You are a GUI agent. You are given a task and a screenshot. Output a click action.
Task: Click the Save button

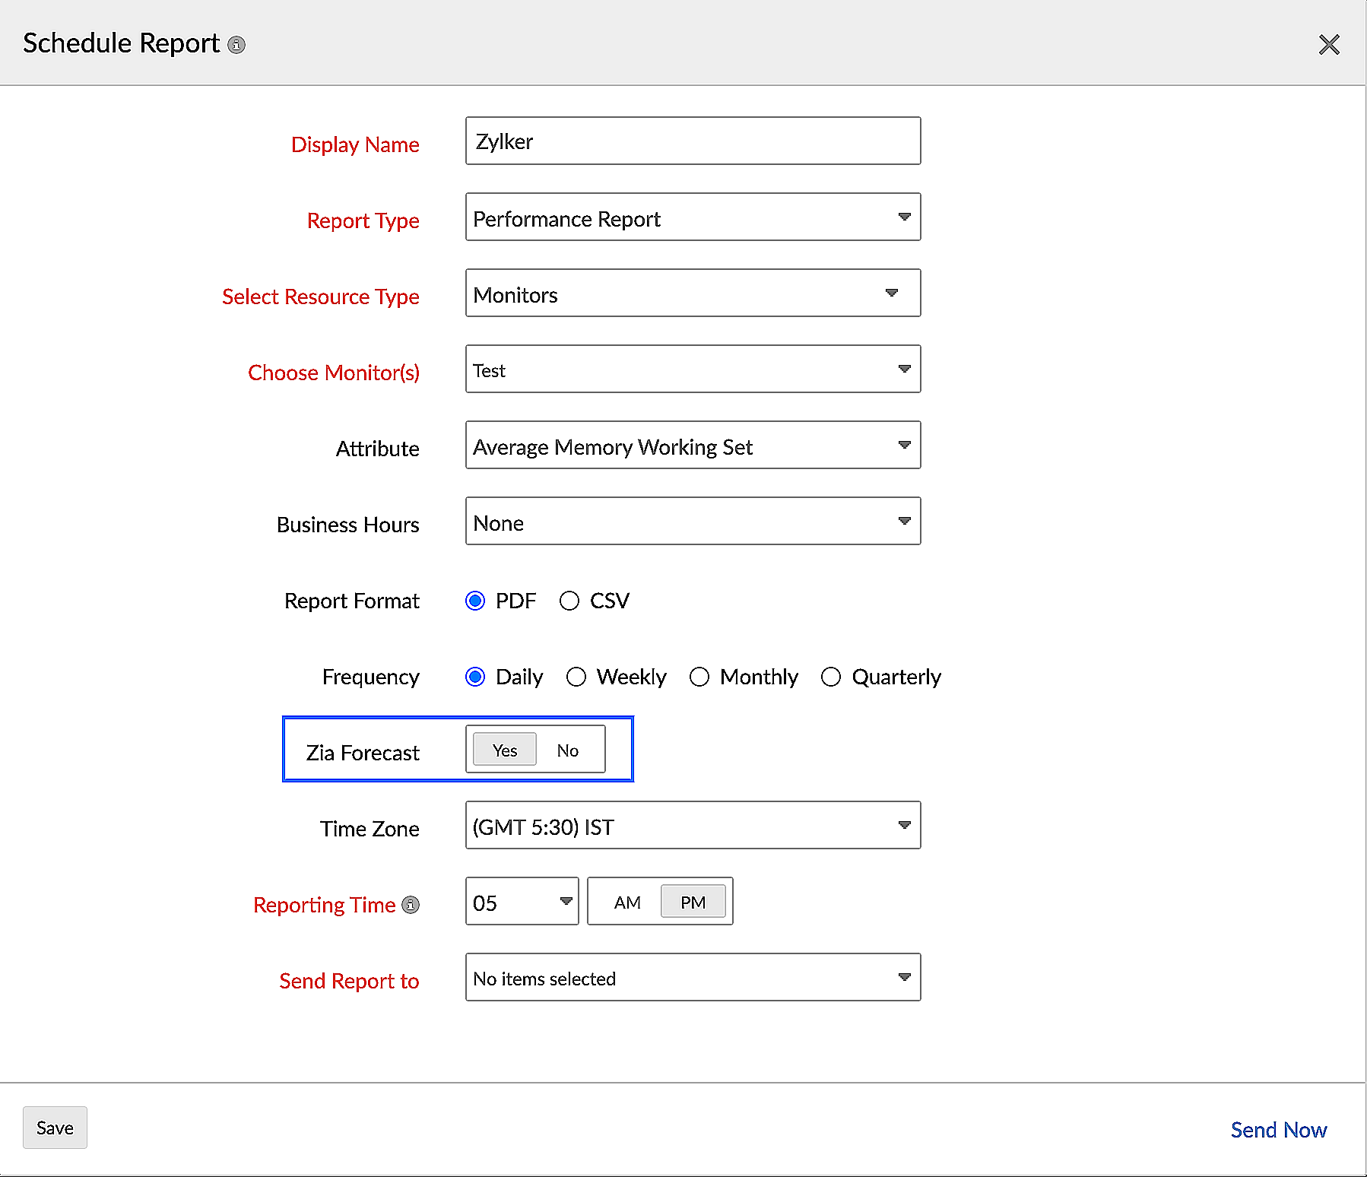pos(54,1128)
